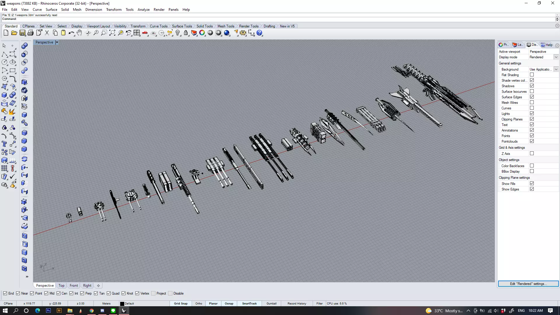Click the Lock padlock icon
Image resolution: width=560 pixels, height=315 pixels.
click(x=186, y=33)
